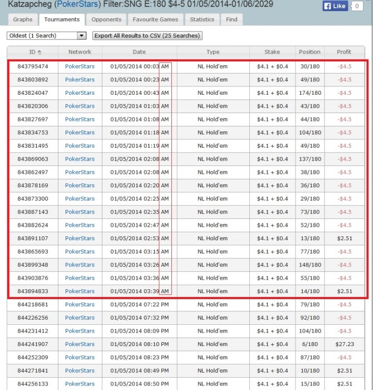Image resolution: width=375 pixels, height=390 pixels.
Task: Open PokerStars link for tournament 843903876
Action: 80,278
